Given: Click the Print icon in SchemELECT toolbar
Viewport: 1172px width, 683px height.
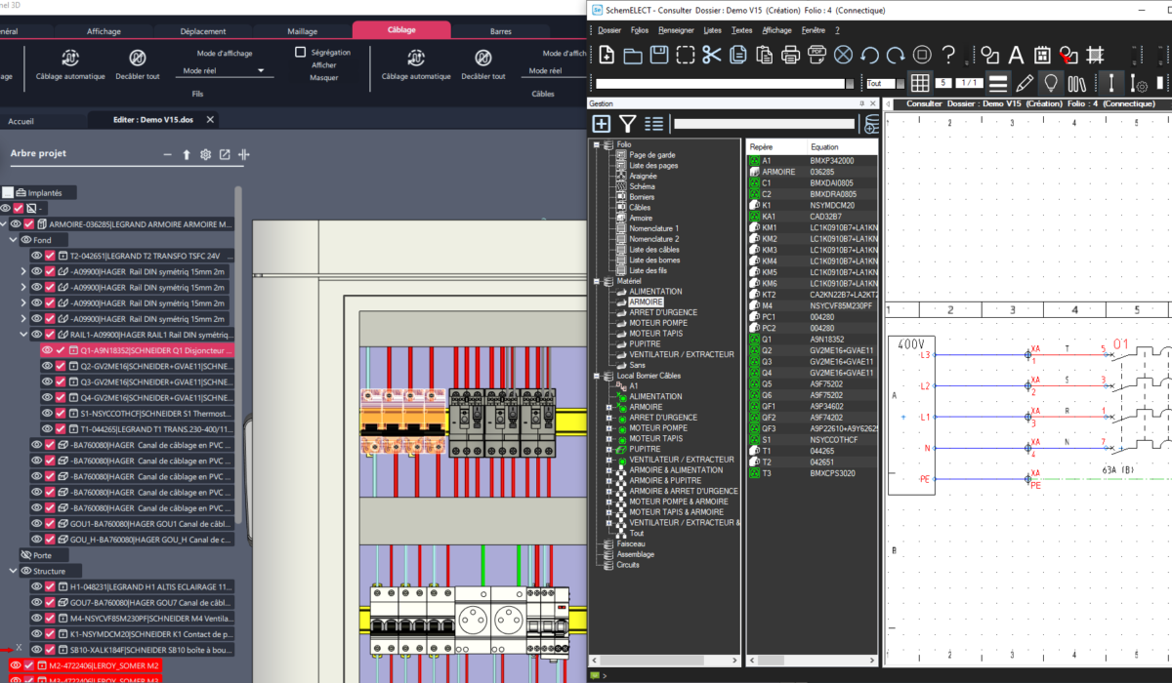Looking at the screenshot, I should (x=790, y=55).
